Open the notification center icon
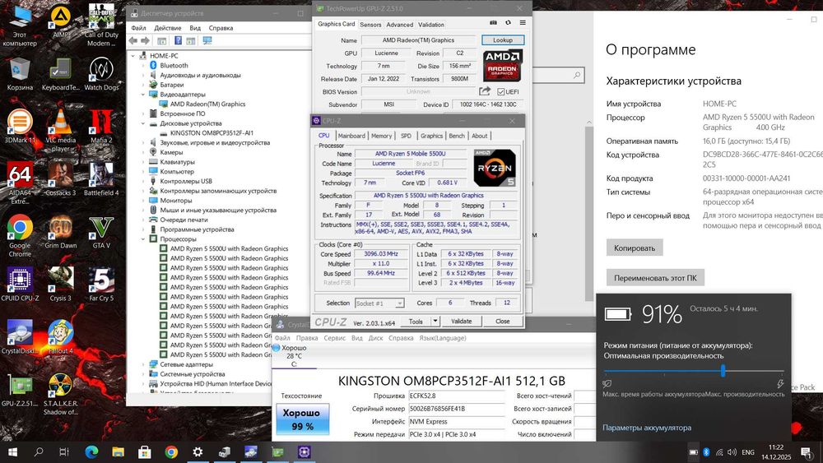This screenshot has width=823, height=463. (x=807, y=452)
